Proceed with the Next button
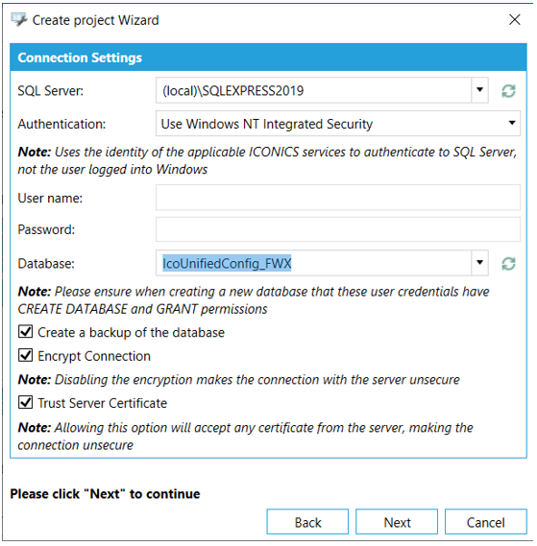The width and height of the screenshot is (537, 546). [x=397, y=522]
